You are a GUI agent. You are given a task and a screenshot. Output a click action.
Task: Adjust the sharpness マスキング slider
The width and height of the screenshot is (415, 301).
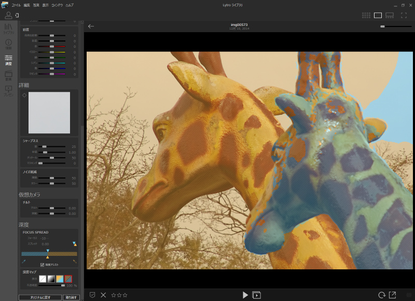tap(52, 163)
